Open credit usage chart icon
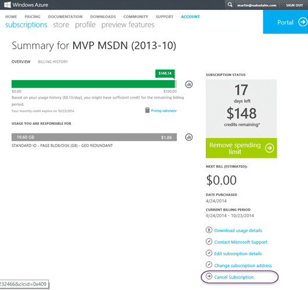308x290 pixels. (x=189, y=85)
